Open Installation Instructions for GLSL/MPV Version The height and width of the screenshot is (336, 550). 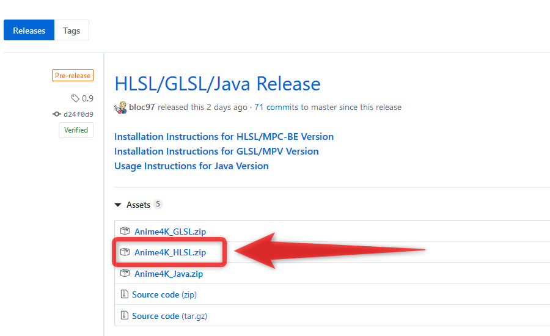click(216, 151)
